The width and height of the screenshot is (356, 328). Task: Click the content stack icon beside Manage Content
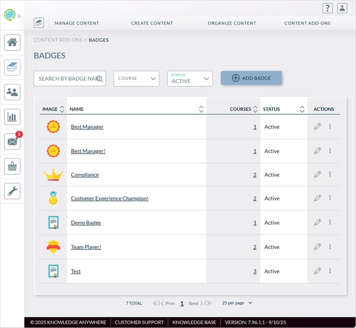coord(39,23)
